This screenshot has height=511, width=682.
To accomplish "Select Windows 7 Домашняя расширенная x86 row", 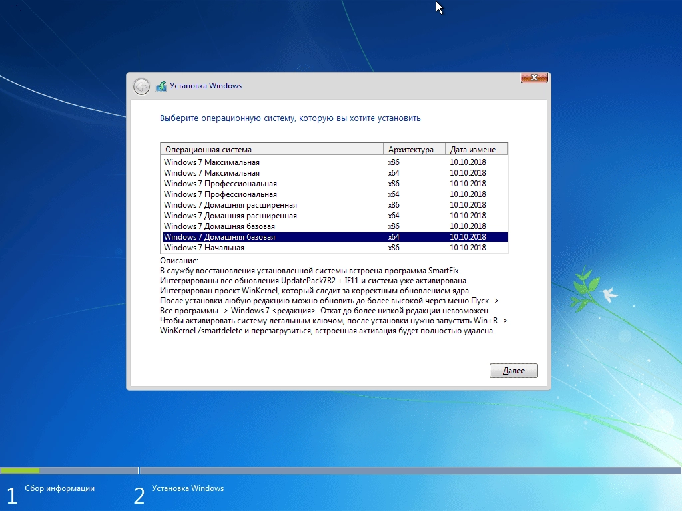I will [334, 205].
